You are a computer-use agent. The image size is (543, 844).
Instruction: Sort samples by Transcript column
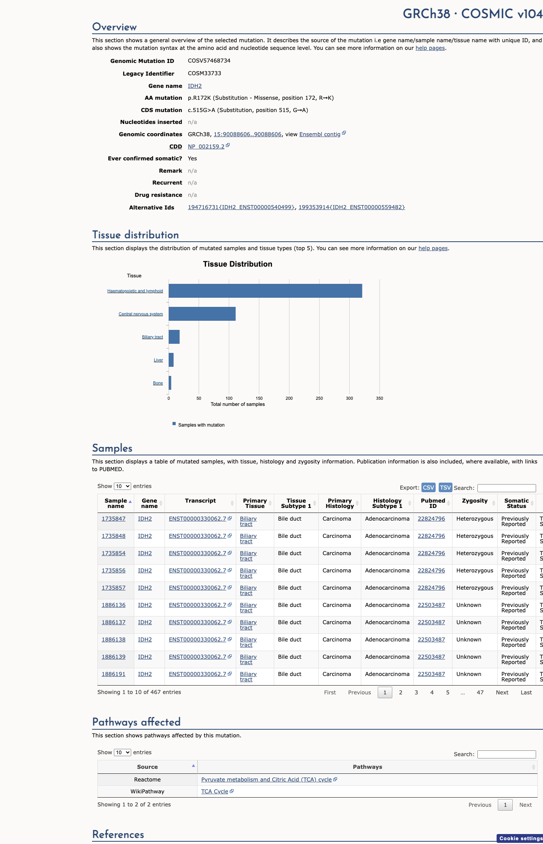[200, 503]
